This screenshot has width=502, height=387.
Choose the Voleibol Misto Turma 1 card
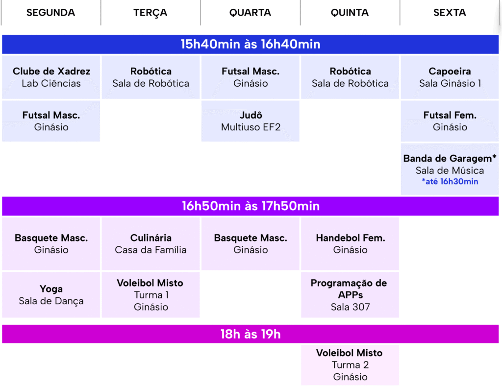click(x=151, y=294)
